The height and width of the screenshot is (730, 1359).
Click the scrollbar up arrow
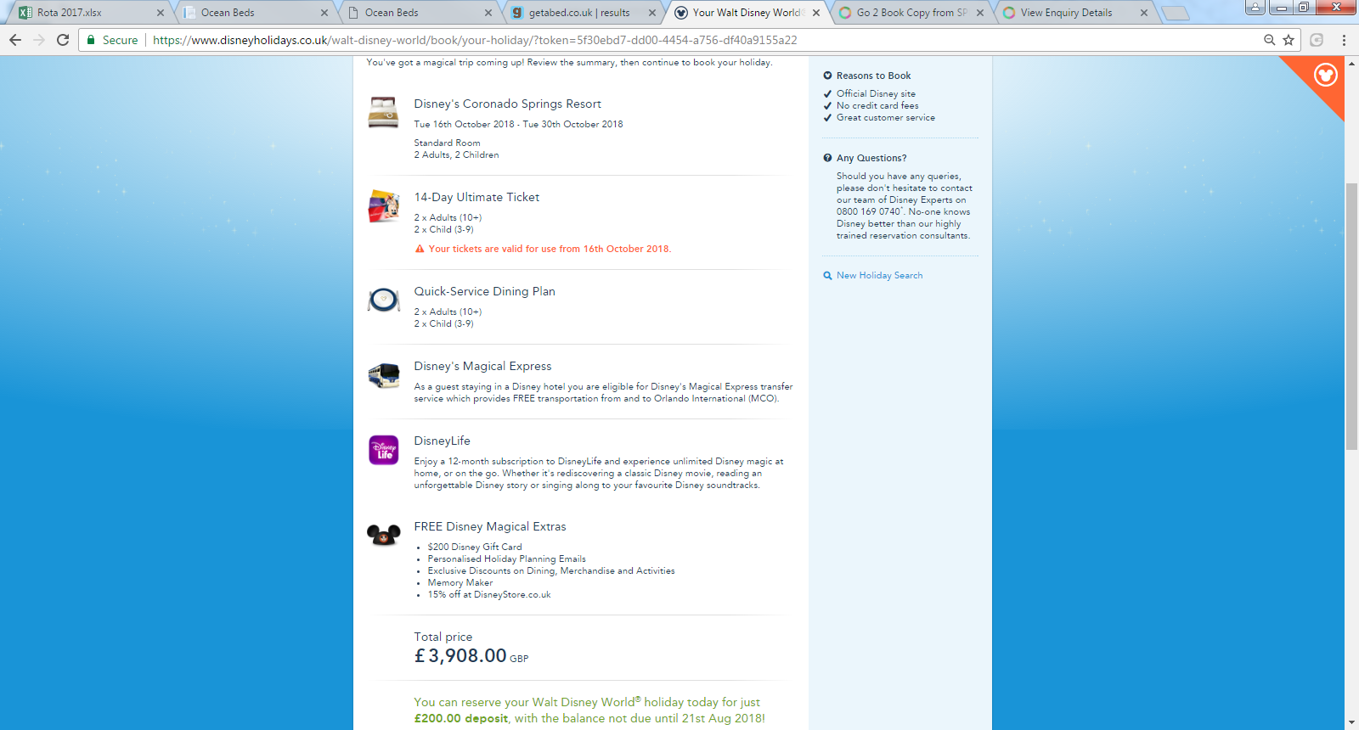click(1351, 63)
